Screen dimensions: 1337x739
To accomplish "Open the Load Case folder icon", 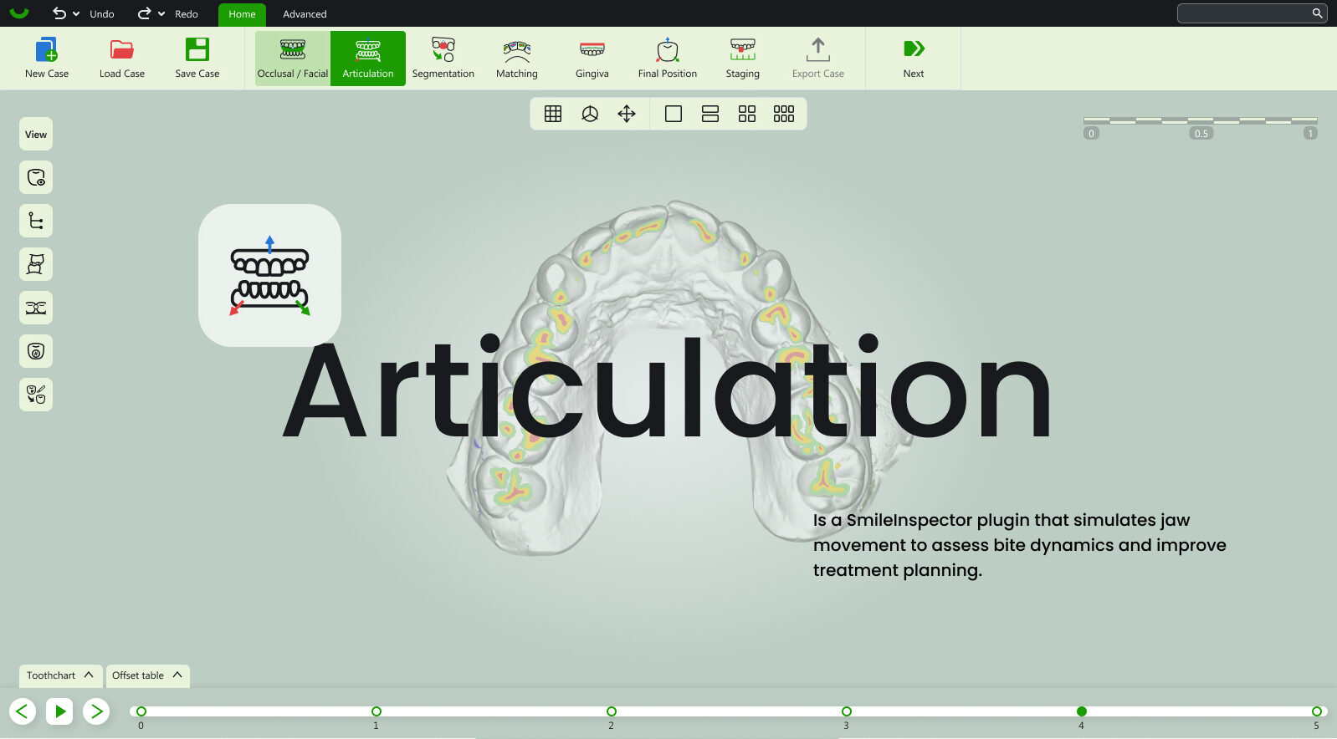I will click(122, 50).
